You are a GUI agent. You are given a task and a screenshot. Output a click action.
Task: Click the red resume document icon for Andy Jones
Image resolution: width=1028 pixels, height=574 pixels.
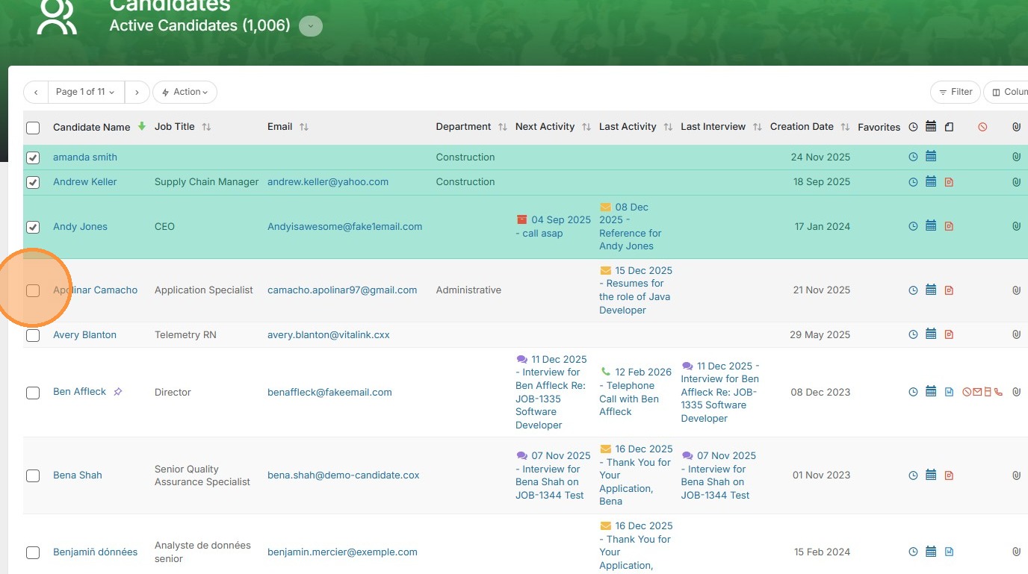(949, 227)
